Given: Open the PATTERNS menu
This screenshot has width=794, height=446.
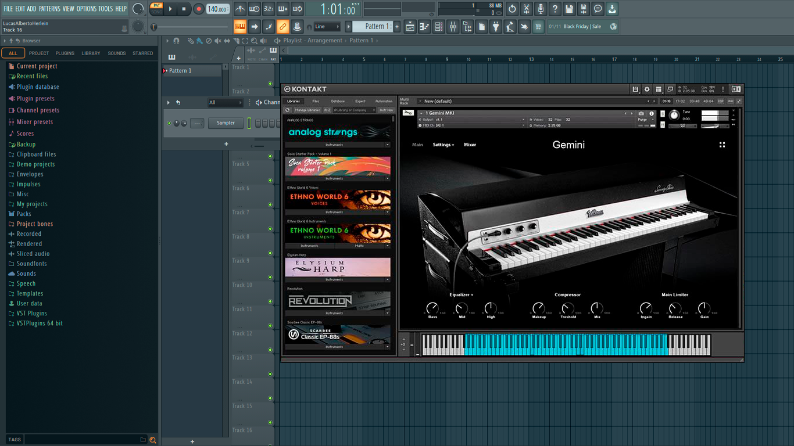Looking at the screenshot, I should coord(49,9).
